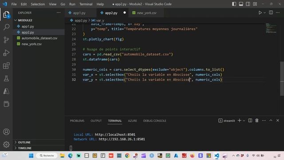Click the code minimap overview

click(x=271, y=28)
